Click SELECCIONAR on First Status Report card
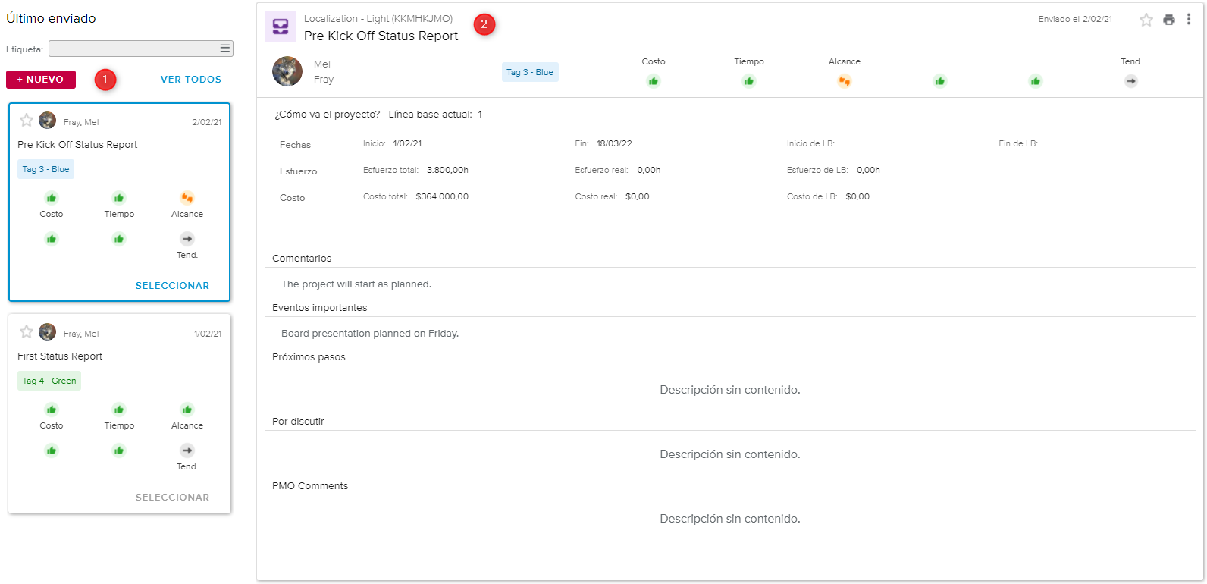 click(172, 498)
